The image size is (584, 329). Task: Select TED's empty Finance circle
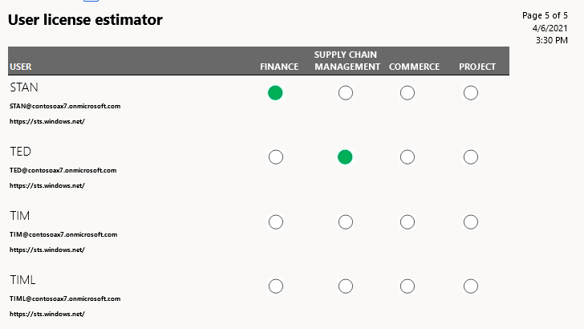tap(276, 157)
